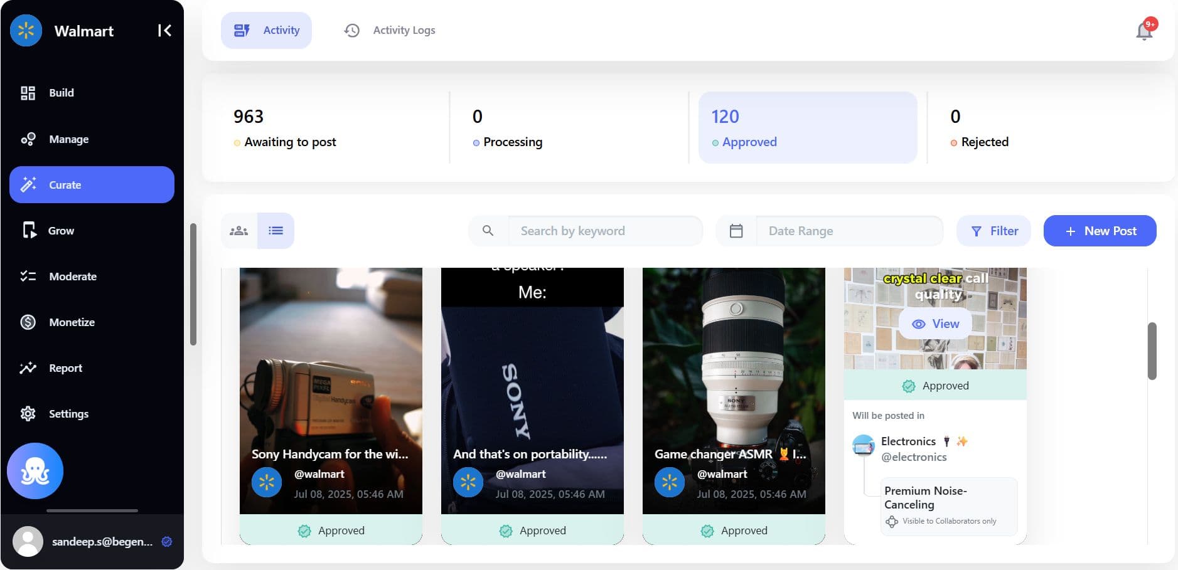Switch to the group view toggle

(239, 231)
